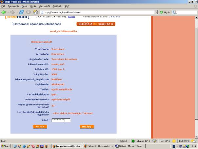Expand the Forward button history dropdown
The height and width of the screenshot is (149, 198).
coord(17,12)
